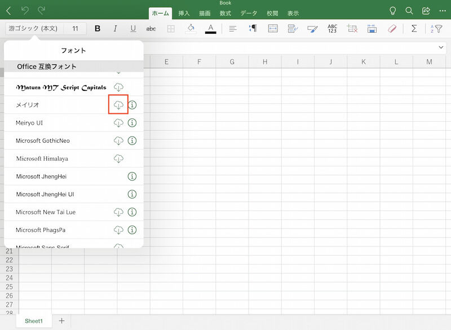Click the cell size format icon
This screenshot has width=451, height=330.
(372, 28)
